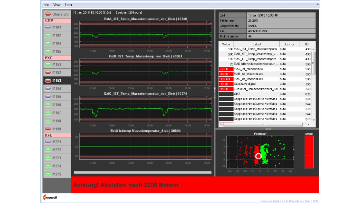The width and height of the screenshot is (361, 203).
Task: Click the ExtA_IST_Temp_Massetemperatur_vor_Sieb chart title
Action: (145, 19)
